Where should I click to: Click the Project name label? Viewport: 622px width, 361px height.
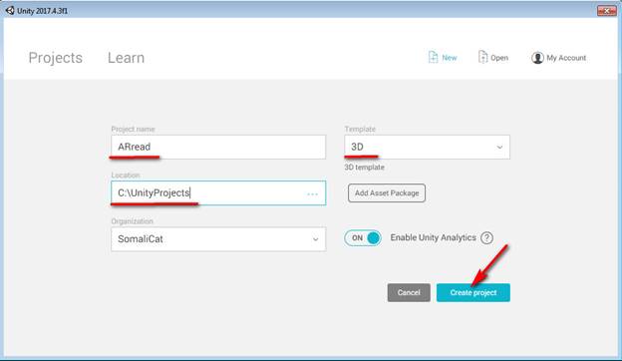coord(133,129)
